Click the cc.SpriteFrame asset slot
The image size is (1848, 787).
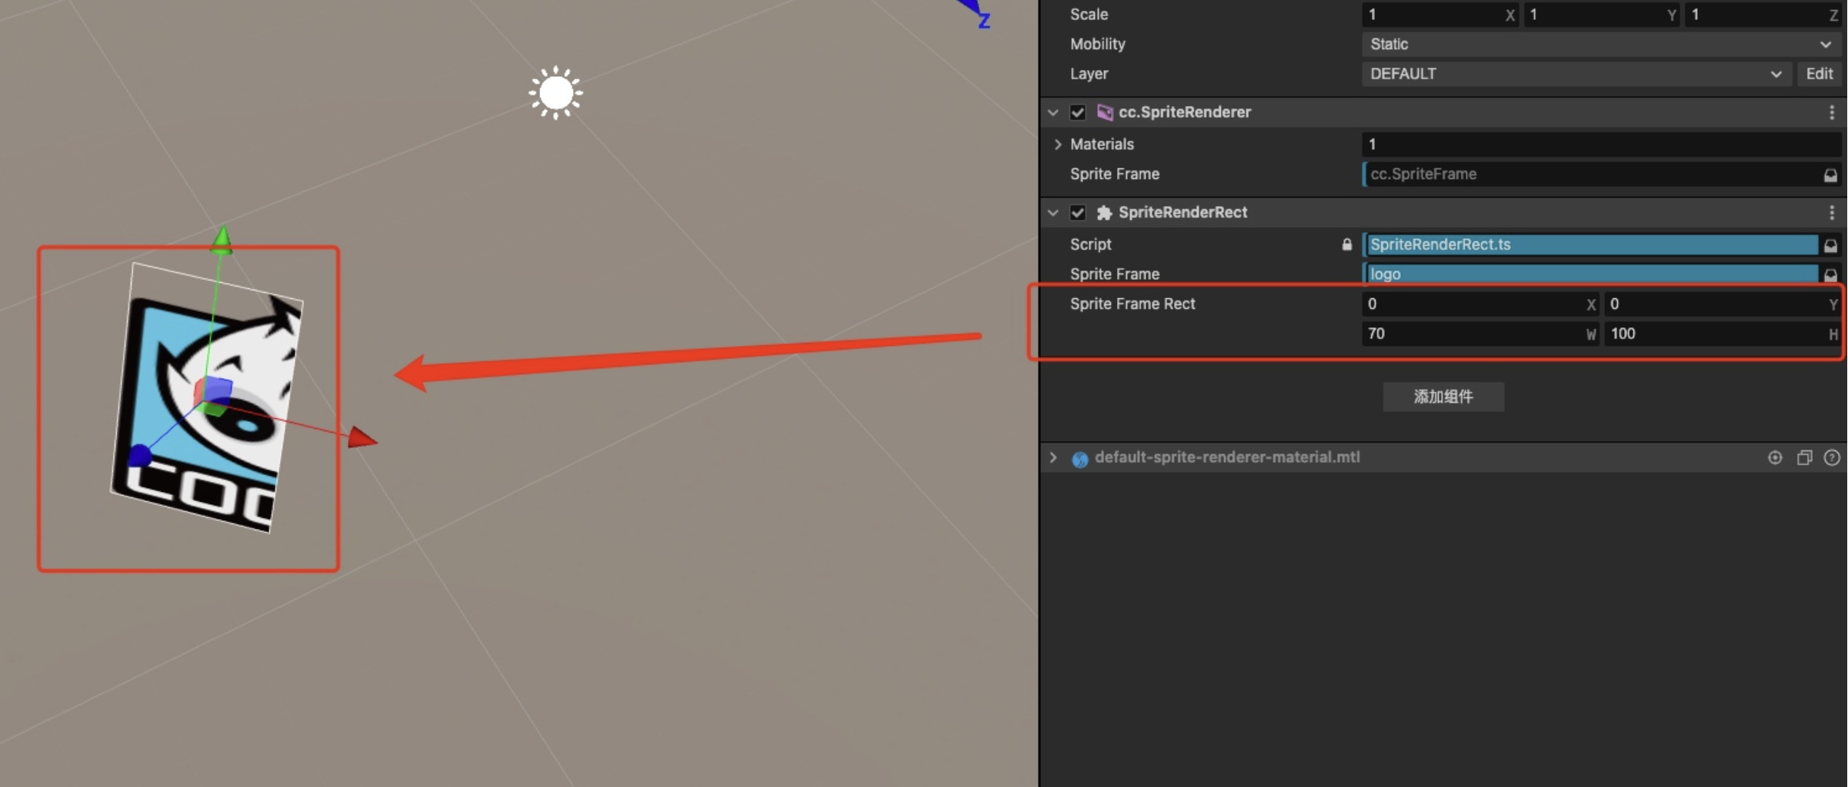1590,174
